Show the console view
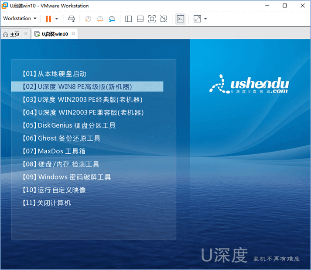This screenshot has width=311, height=270. [181, 19]
